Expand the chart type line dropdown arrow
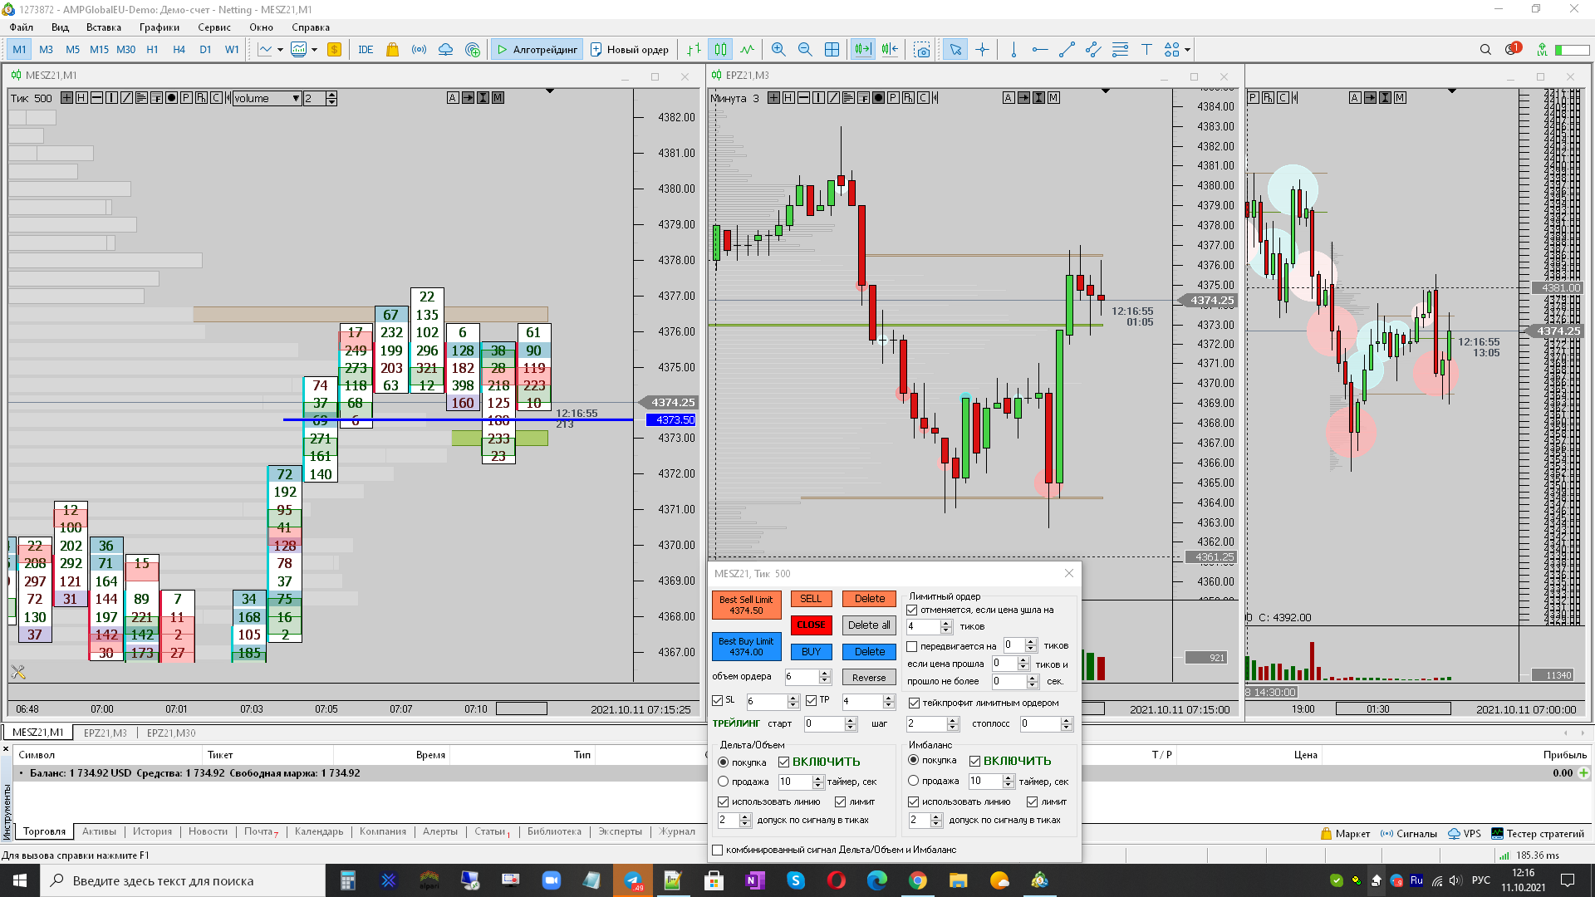 (x=280, y=50)
